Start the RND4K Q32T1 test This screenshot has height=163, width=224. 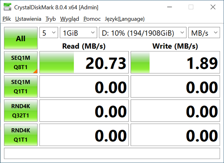click(21, 111)
